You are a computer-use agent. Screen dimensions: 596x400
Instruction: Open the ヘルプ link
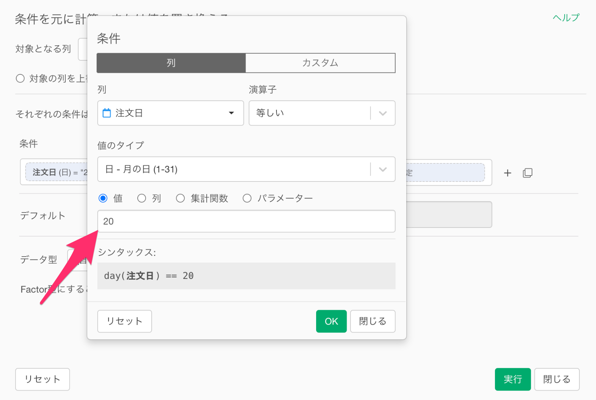[565, 18]
